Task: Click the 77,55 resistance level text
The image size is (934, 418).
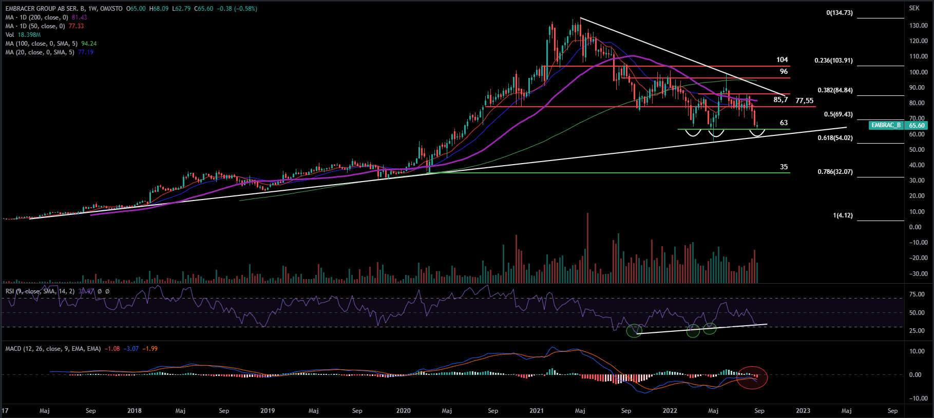Action: [x=804, y=101]
